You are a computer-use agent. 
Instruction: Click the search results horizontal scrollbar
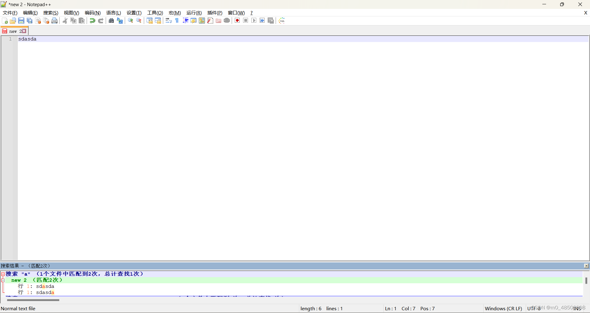click(x=33, y=300)
